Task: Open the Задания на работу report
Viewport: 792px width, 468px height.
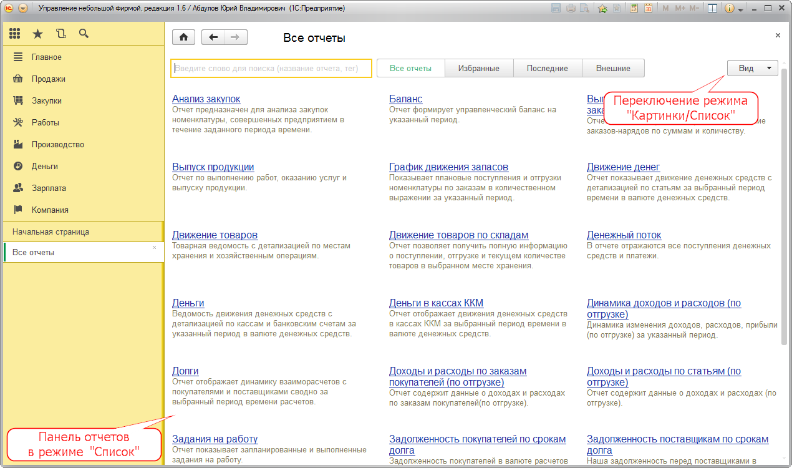Action: pyautogui.click(x=215, y=439)
